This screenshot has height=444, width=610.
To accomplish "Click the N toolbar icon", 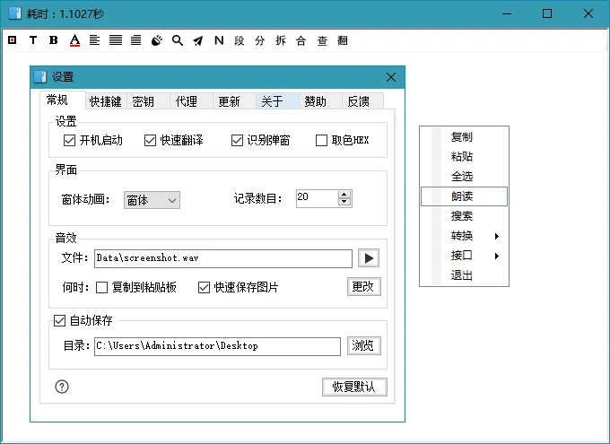I will coord(219,40).
